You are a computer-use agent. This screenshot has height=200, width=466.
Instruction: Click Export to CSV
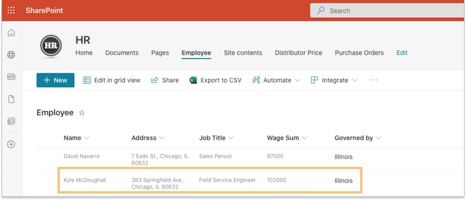click(x=215, y=80)
